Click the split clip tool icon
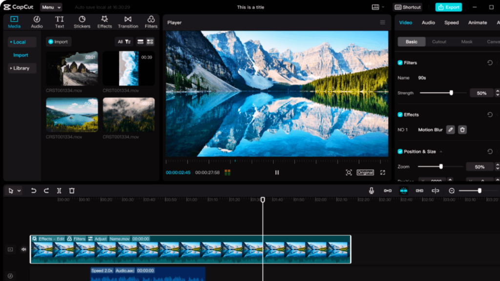Screen dimensions: 500x281 point(59,191)
